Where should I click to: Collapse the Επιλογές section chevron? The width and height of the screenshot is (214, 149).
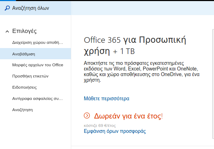(7, 32)
